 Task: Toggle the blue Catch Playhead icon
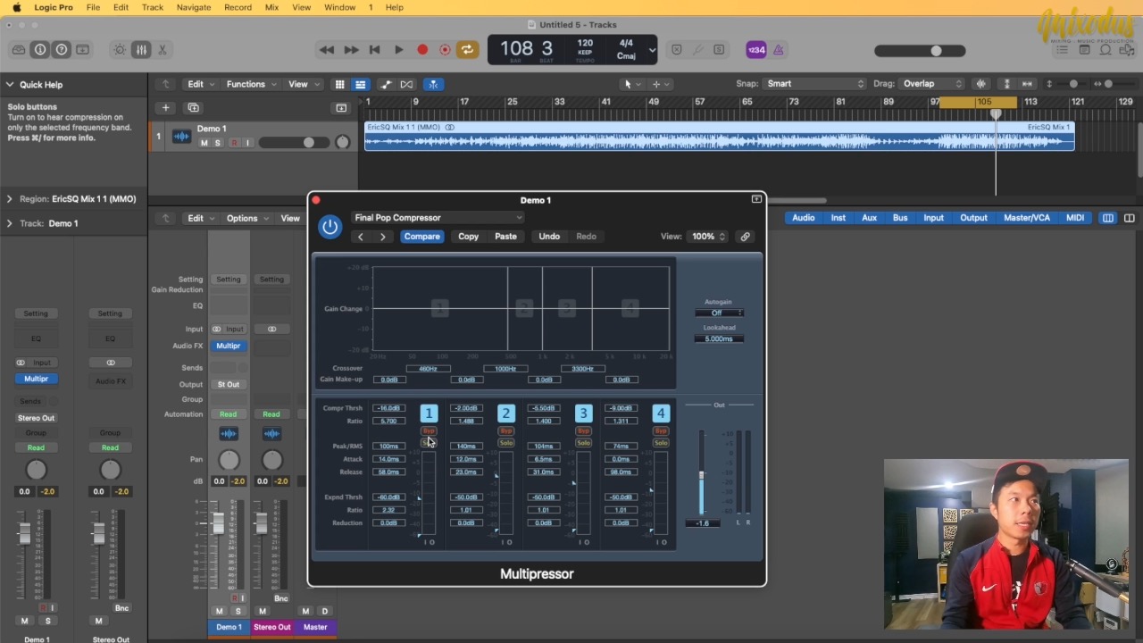pos(433,84)
